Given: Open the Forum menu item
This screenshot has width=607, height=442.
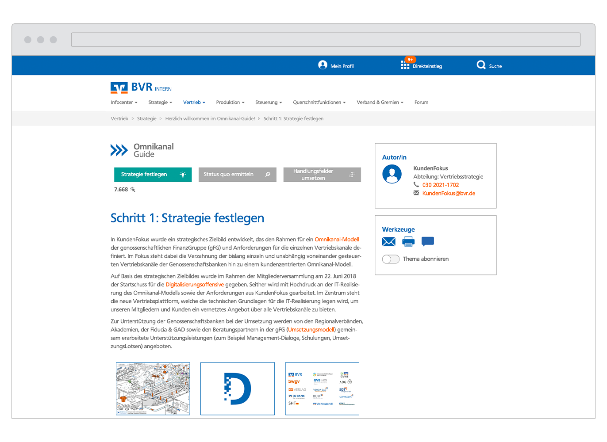Looking at the screenshot, I should click(421, 103).
